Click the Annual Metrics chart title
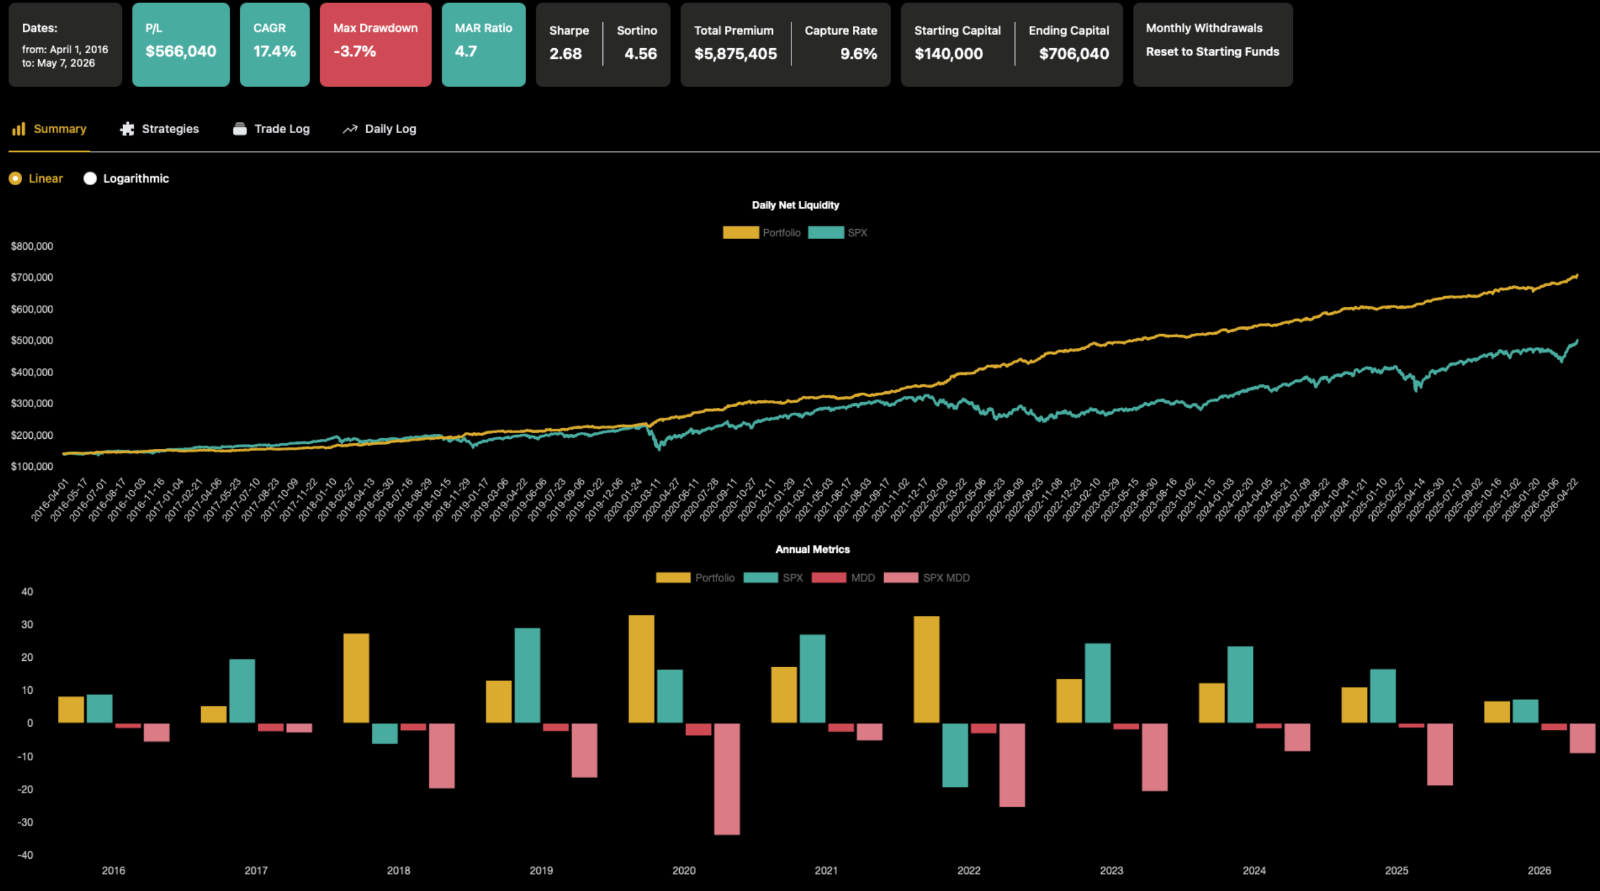1600x891 pixels. [812, 549]
